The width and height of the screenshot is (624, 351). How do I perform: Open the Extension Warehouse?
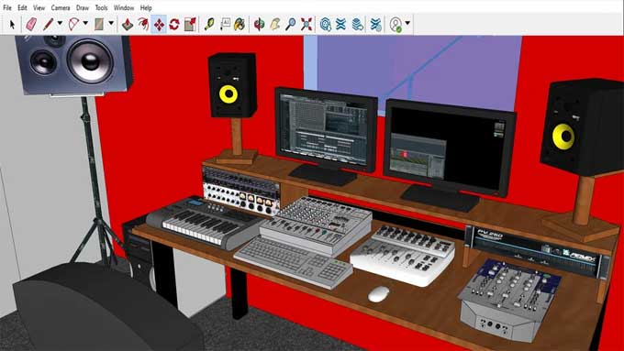pos(340,24)
